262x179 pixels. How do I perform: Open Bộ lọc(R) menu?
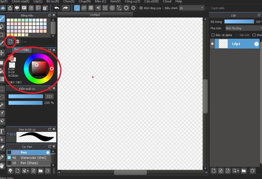click(53, 1)
